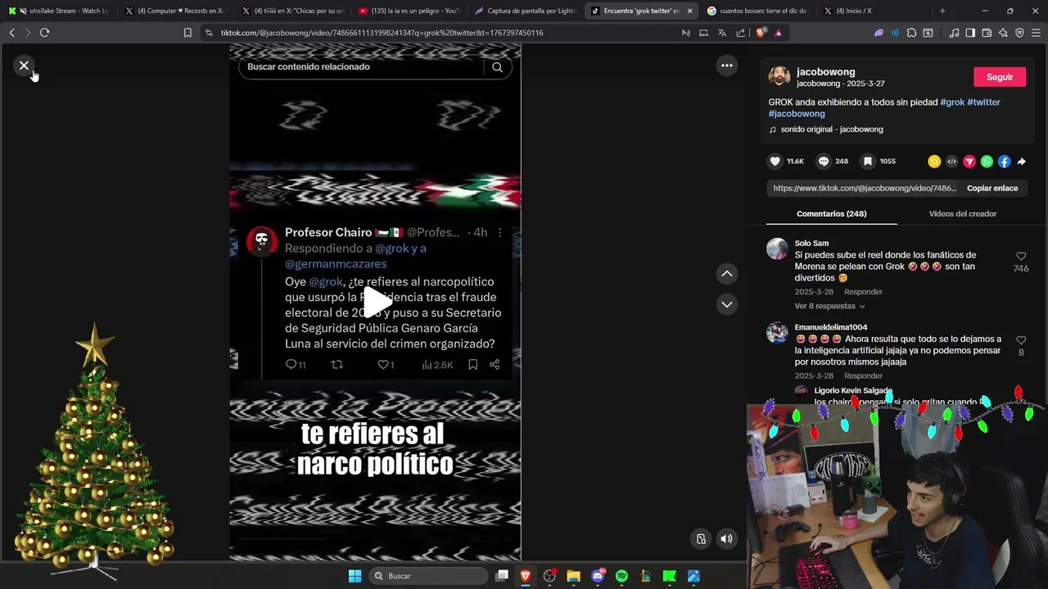Viewport: 1048px width, 589px height.
Task: Open the #jacobowong hashtag
Action: click(797, 114)
